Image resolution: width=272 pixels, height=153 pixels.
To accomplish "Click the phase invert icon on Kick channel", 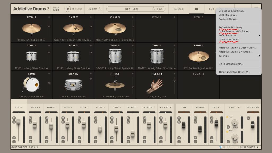I will pyautogui.click(x=14, y=137).
